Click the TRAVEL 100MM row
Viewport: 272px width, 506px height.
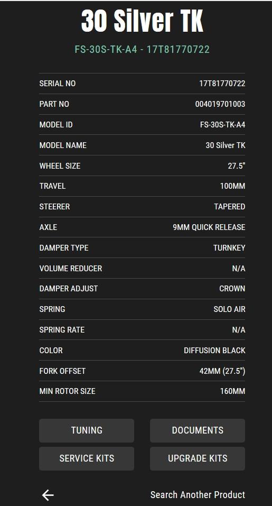tap(142, 186)
